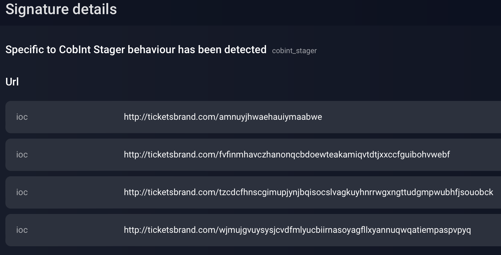The width and height of the screenshot is (501, 255).
Task: Click the cobint_stager signature tag
Action: (x=294, y=51)
